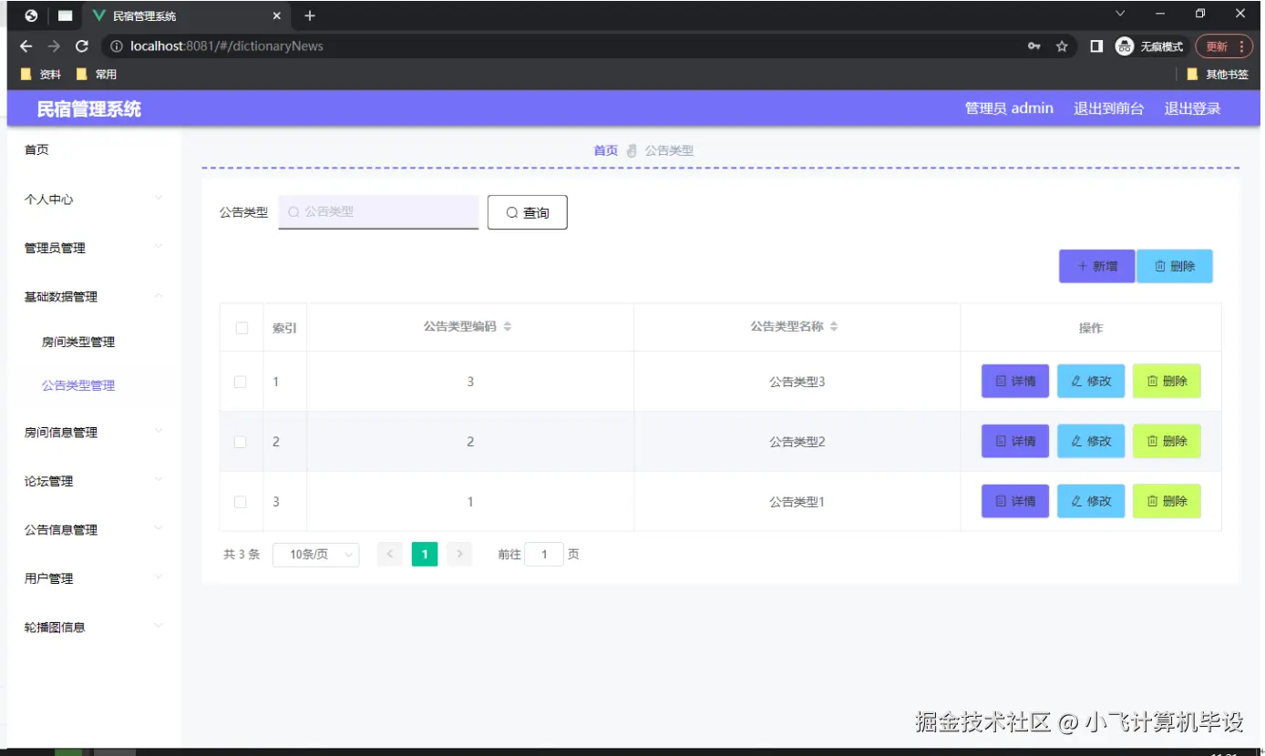This screenshot has height=756, width=1265.
Task: Click the search magnifier icon in 查询 button
Action: click(x=512, y=212)
